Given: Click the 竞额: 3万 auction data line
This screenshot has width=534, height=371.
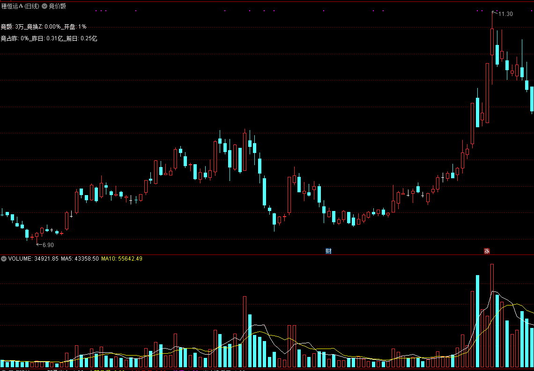Looking at the screenshot, I should [x=44, y=27].
